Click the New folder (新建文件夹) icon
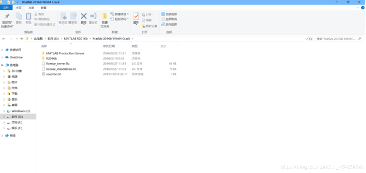This screenshot has width=366, height=173. 105,16
